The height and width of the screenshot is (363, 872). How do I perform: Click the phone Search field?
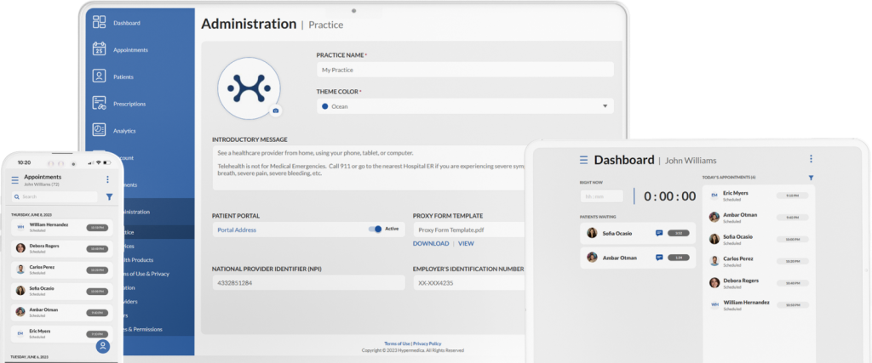pos(54,196)
